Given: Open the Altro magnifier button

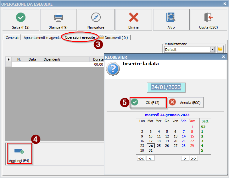Looking at the screenshot, I should (x=171, y=20).
